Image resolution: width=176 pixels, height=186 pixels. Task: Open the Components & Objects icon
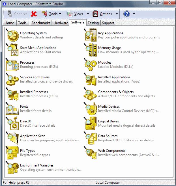point(90,94)
